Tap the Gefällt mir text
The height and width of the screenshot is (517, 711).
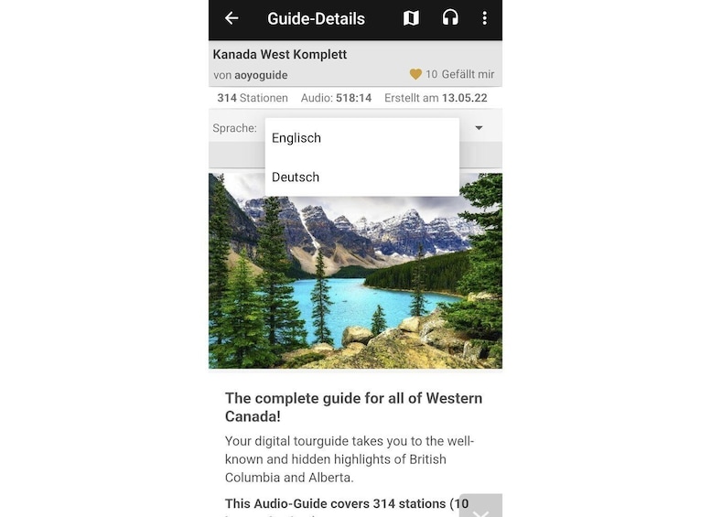tap(468, 74)
